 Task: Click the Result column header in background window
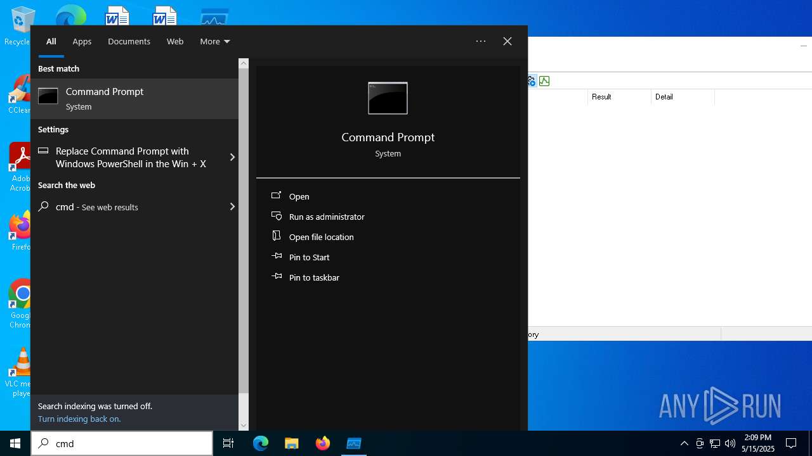click(619, 96)
